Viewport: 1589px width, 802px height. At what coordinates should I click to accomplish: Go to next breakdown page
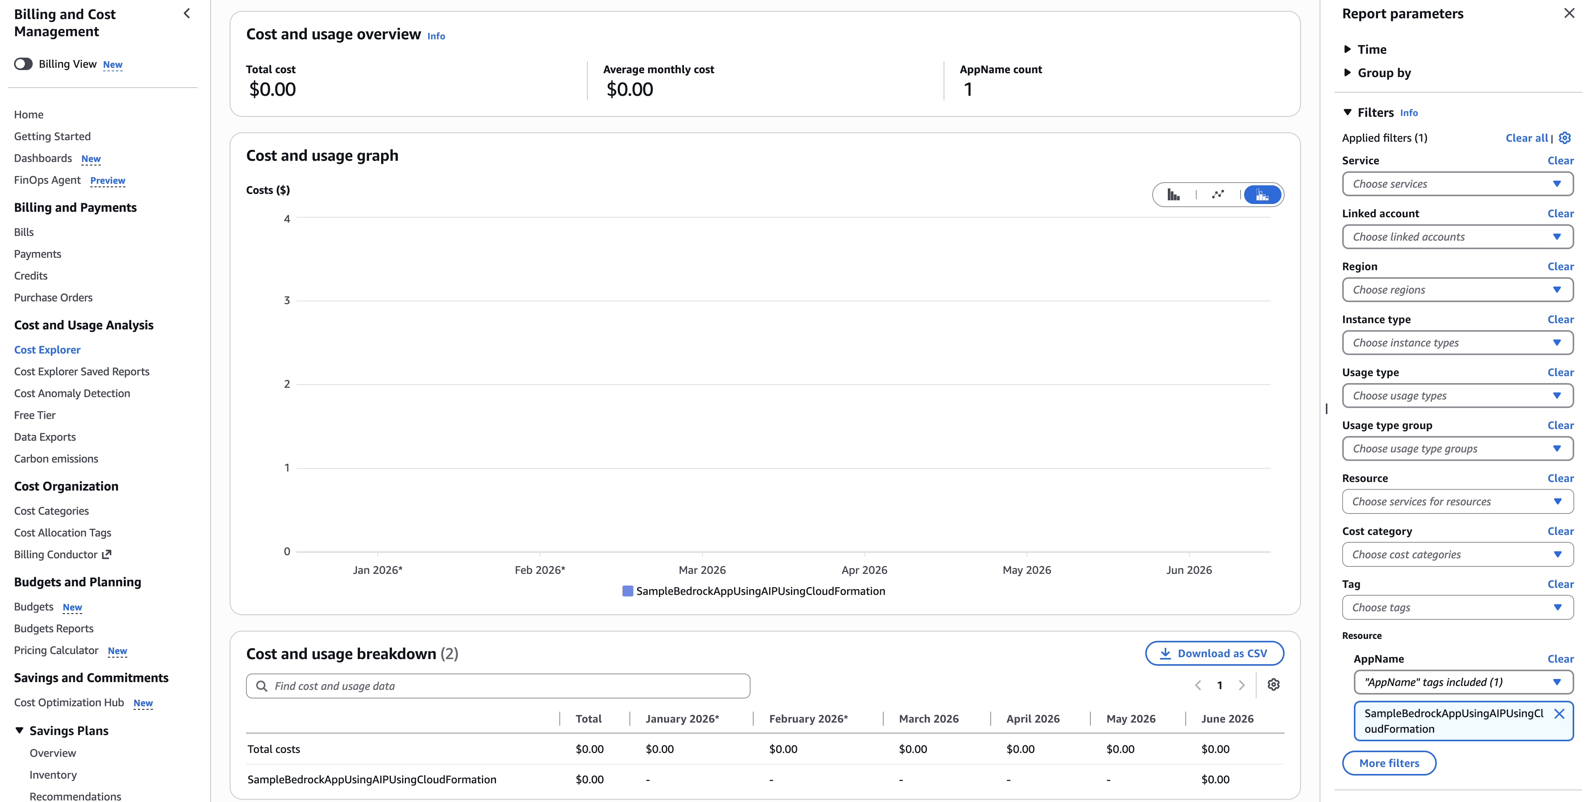click(x=1242, y=686)
